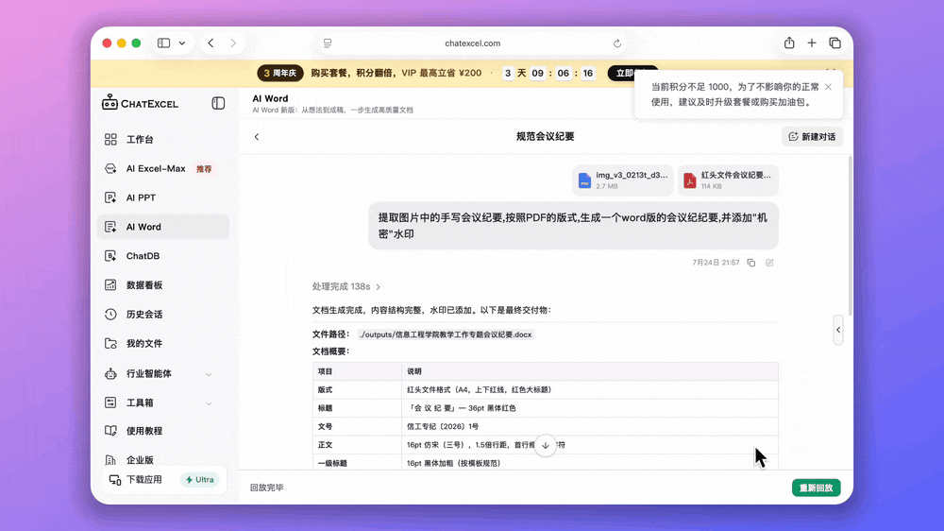Viewport: 944px width, 531px height.
Task: Close the 积分不足 notification popup
Action: click(x=829, y=87)
